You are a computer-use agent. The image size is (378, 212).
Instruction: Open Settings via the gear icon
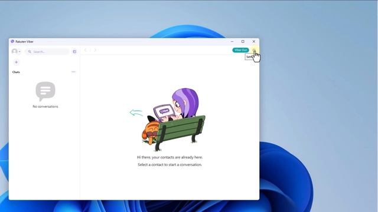point(254,50)
